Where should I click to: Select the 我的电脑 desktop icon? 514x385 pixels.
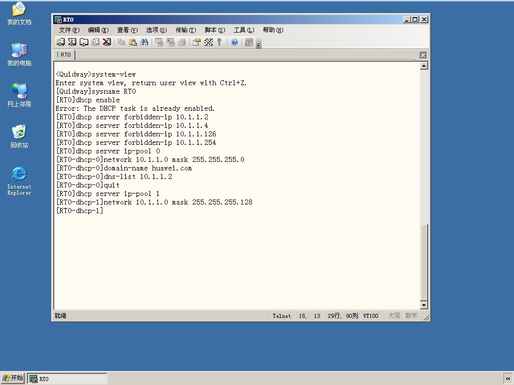tap(19, 54)
